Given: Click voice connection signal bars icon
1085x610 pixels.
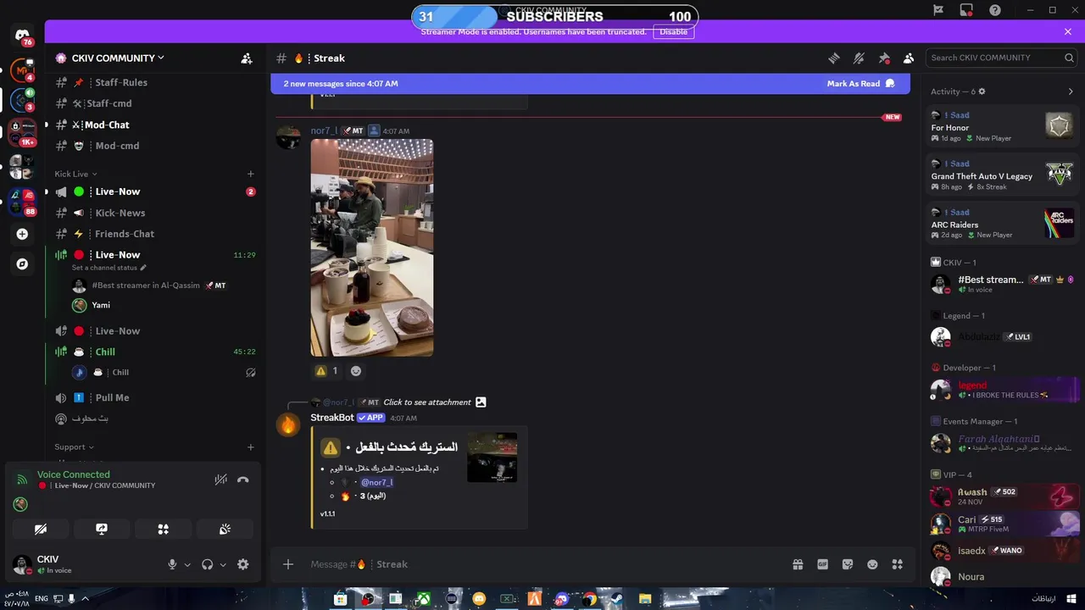Looking at the screenshot, I should (22, 480).
